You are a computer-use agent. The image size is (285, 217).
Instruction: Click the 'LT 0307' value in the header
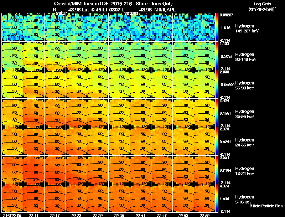click(x=112, y=10)
